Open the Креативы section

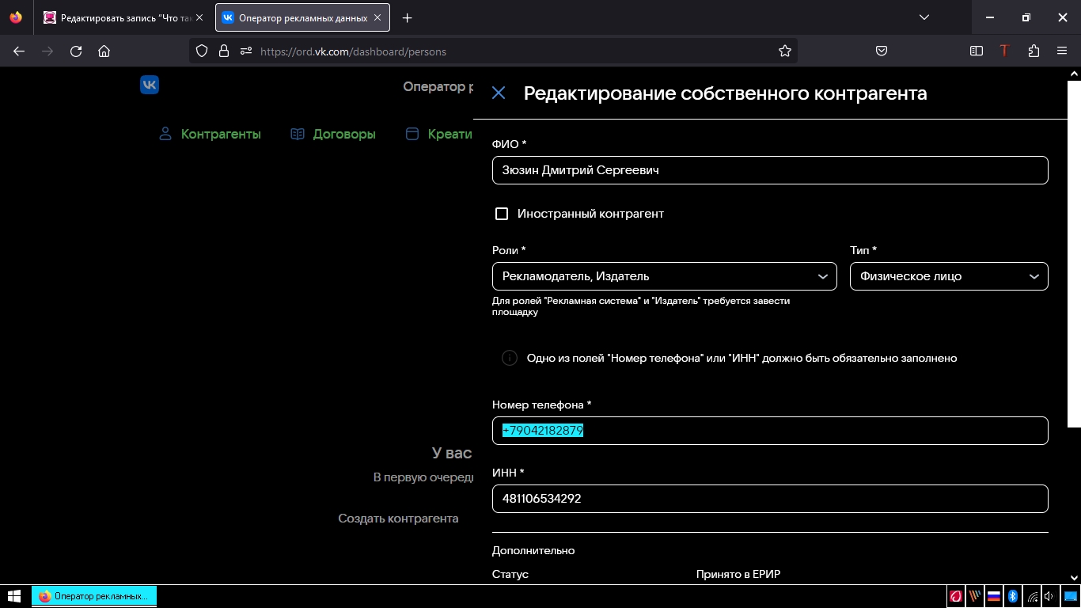click(449, 134)
